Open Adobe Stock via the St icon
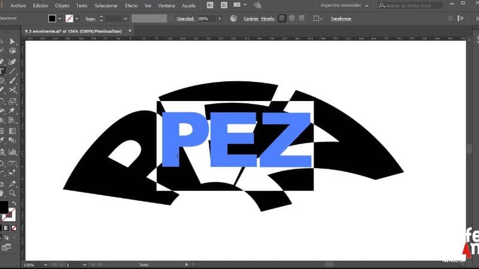Screen dimensions: 479x269 click(224, 5)
